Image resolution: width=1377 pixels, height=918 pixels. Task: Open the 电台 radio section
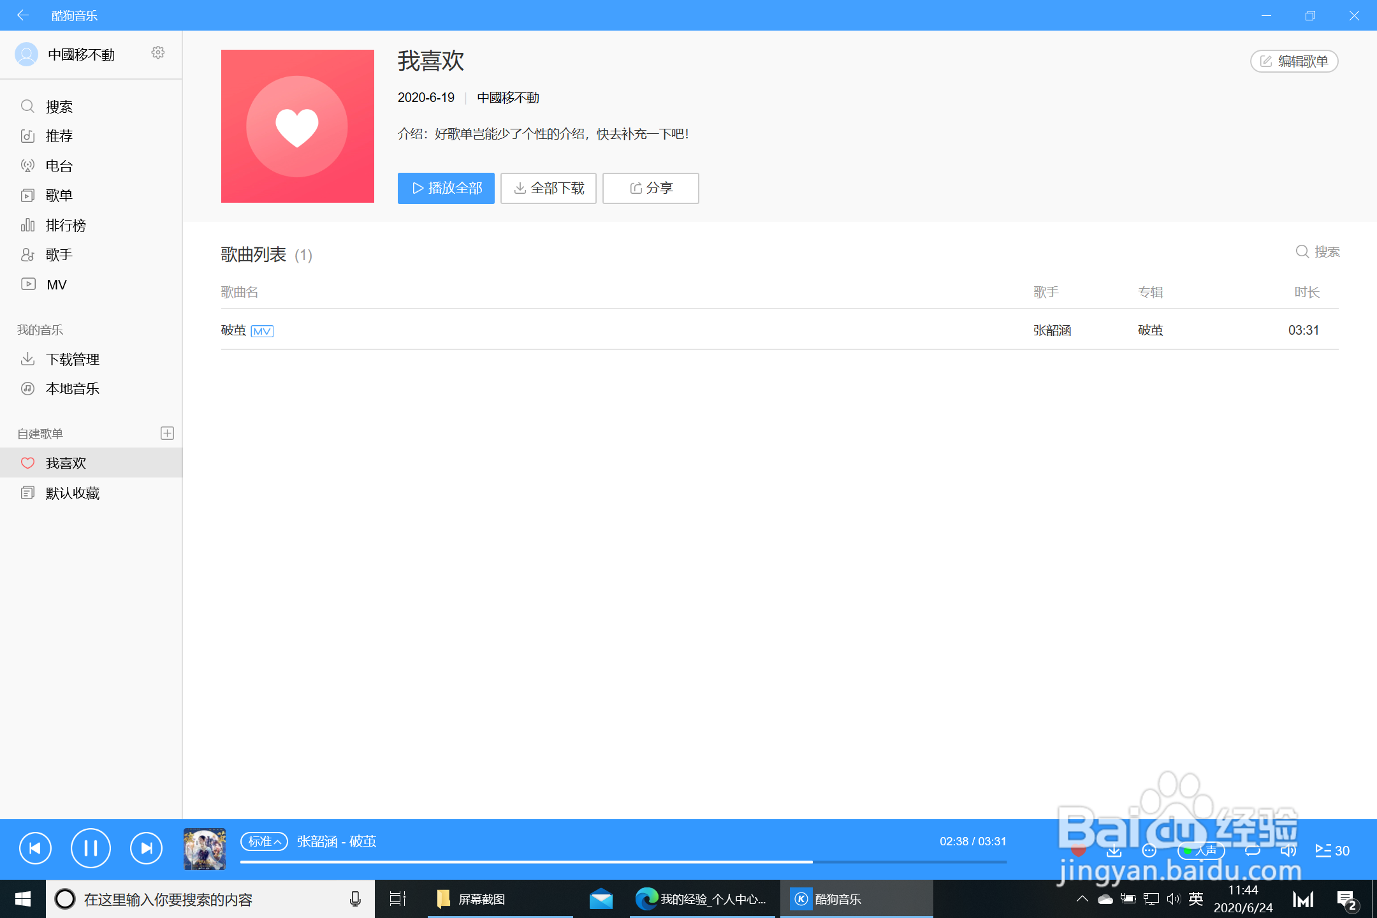[x=58, y=166]
